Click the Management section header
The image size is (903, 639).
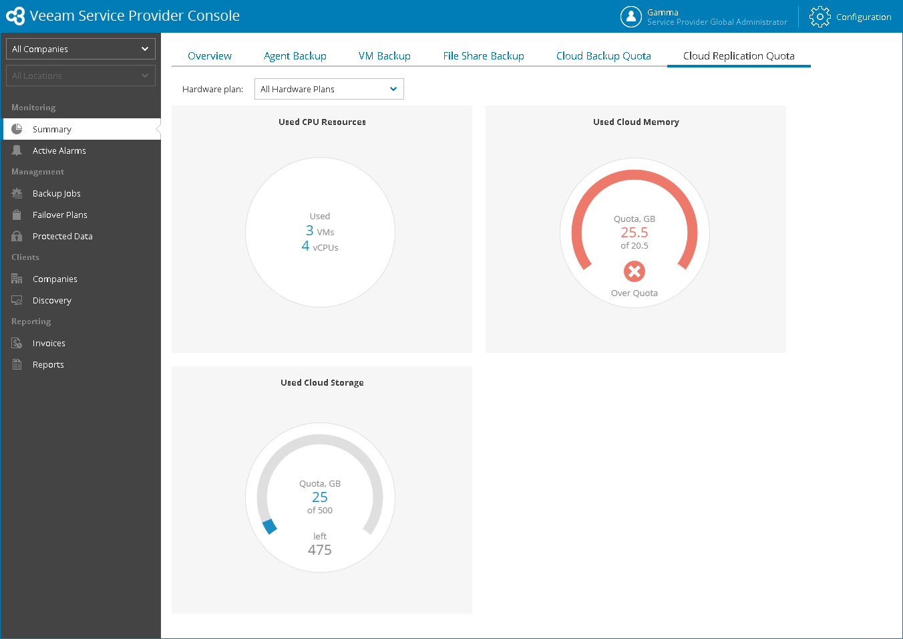(37, 172)
